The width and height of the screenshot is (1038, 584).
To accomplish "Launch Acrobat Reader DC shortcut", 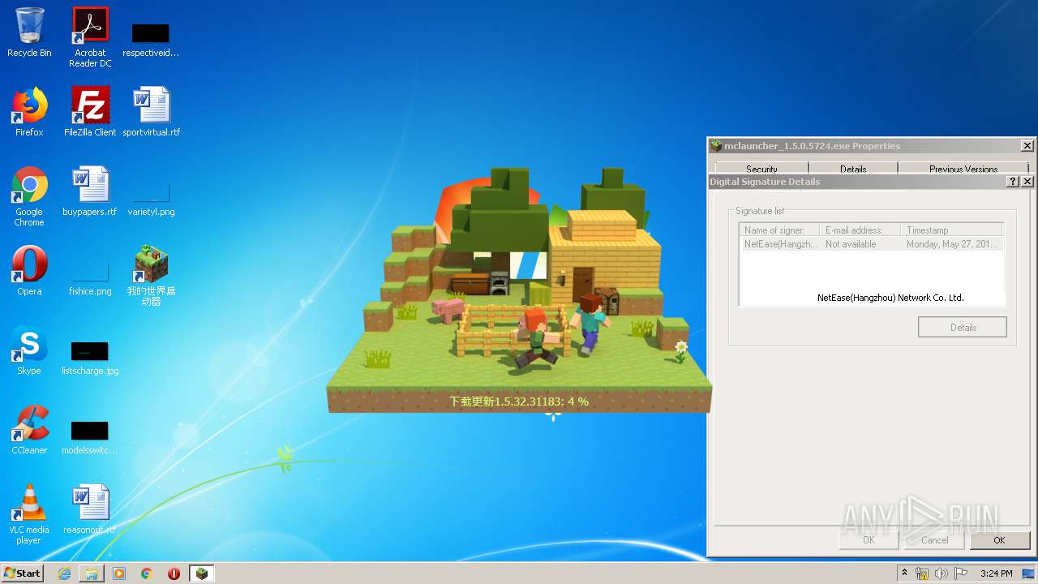I will 90,36.
